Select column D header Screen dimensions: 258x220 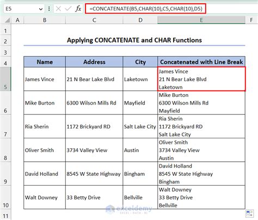point(140,20)
